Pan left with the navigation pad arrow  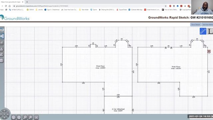(x=1, y=114)
